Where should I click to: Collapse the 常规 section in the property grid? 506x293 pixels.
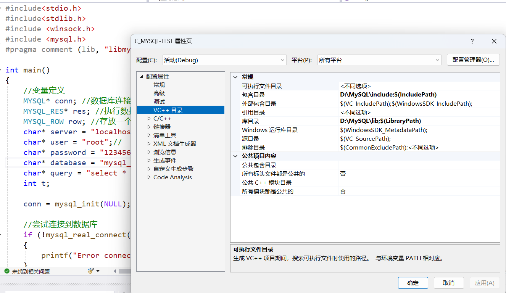pos(235,77)
